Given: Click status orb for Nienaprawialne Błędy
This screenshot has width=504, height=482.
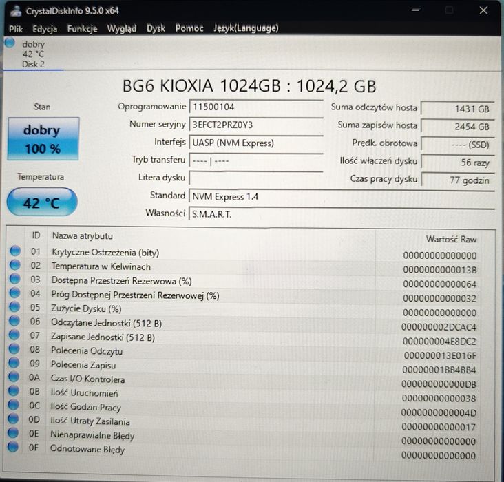Looking at the screenshot, I should [x=13, y=433].
